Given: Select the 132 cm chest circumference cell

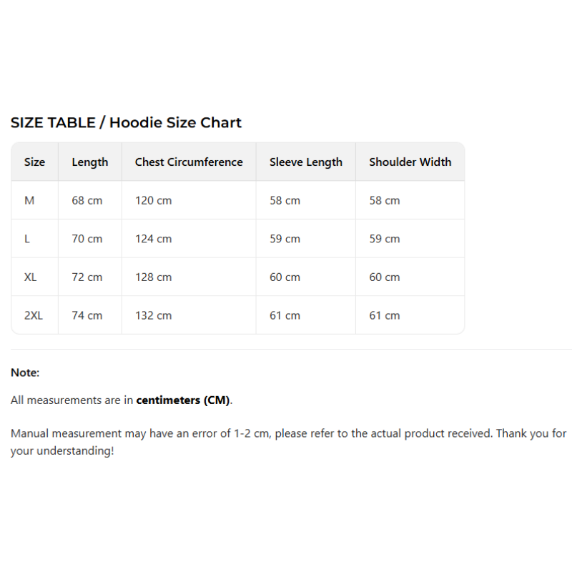Looking at the screenshot, I should pyautogui.click(x=154, y=315).
